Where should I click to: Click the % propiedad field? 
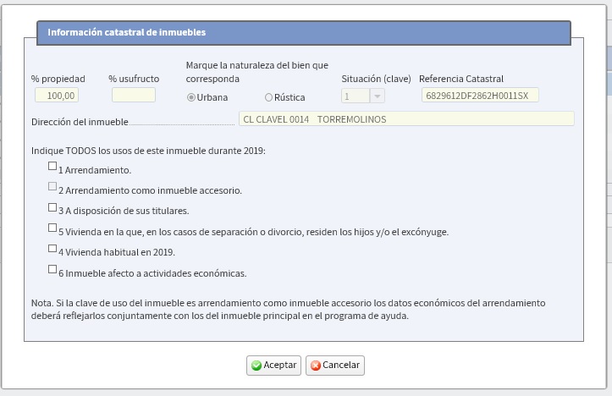[x=58, y=96]
